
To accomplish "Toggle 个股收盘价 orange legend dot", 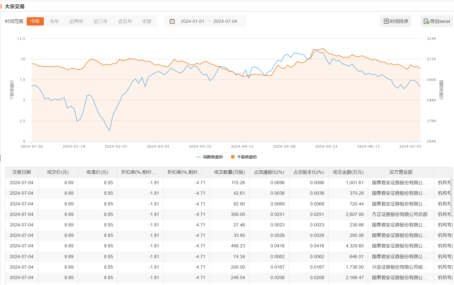I will click(x=233, y=157).
